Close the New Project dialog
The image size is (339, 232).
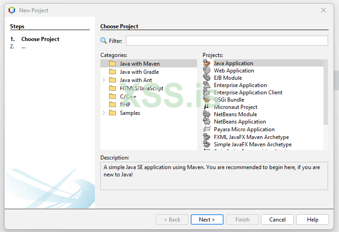click(323, 10)
